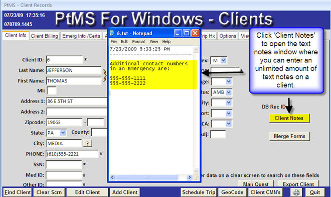Click the yellow Client Notes button
Image resolution: width=331 pixels, height=197 pixels.
click(x=289, y=118)
